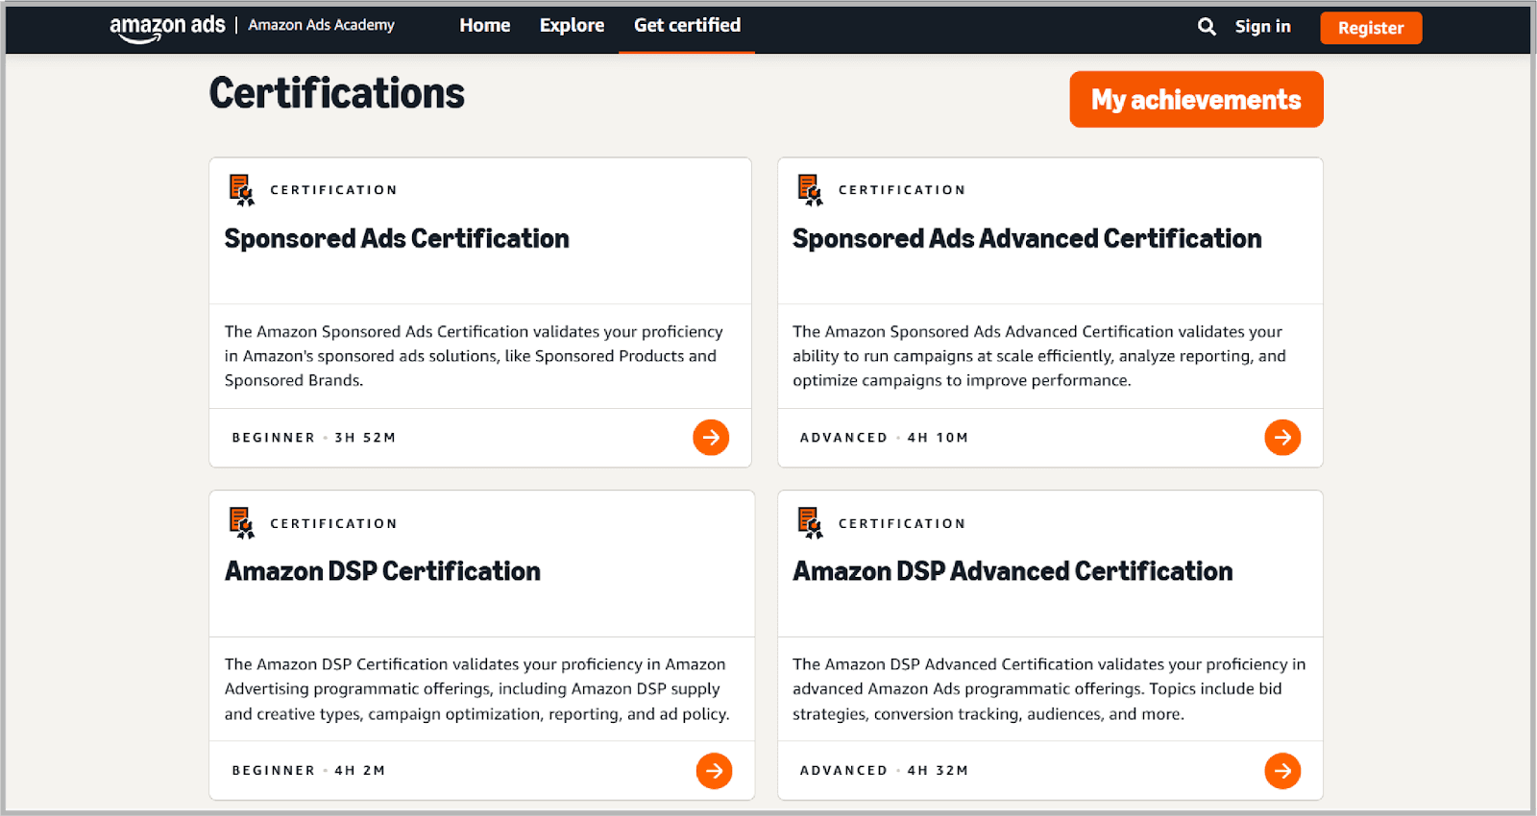
Task: Select the Get certified tab
Action: [x=687, y=26]
